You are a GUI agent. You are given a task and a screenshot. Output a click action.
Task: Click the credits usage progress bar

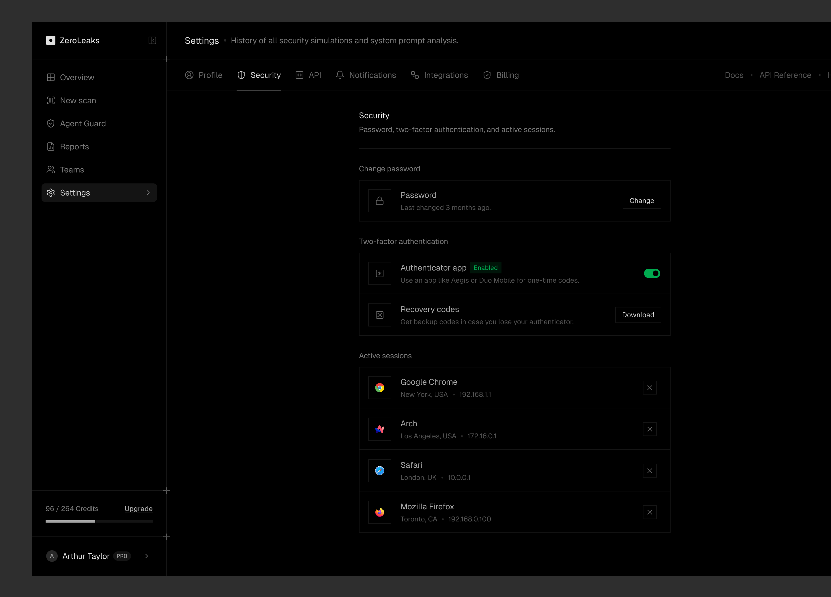[x=99, y=521]
